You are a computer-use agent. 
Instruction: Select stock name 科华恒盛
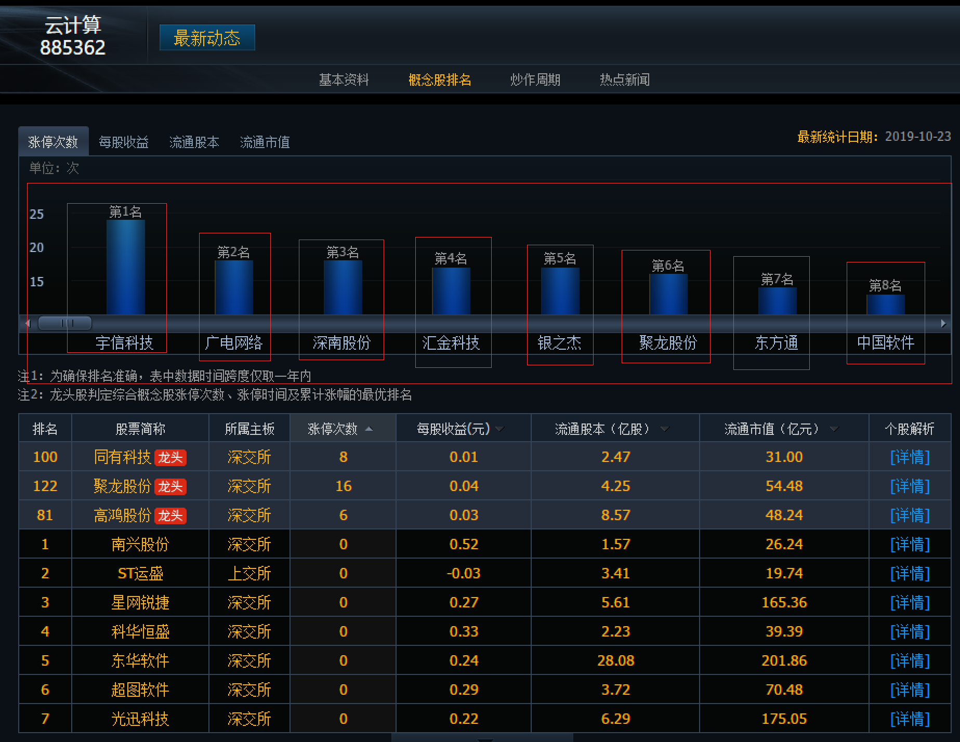(140, 632)
